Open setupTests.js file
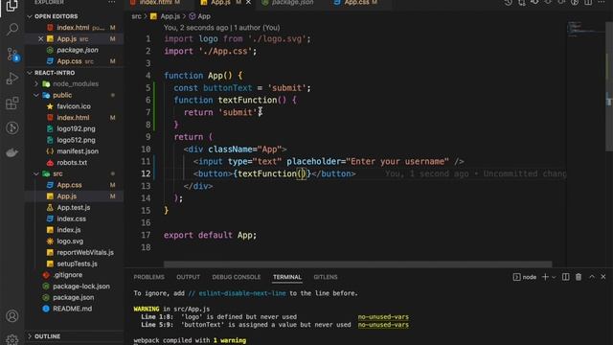The image size is (613, 345). [x=77, y=264]
